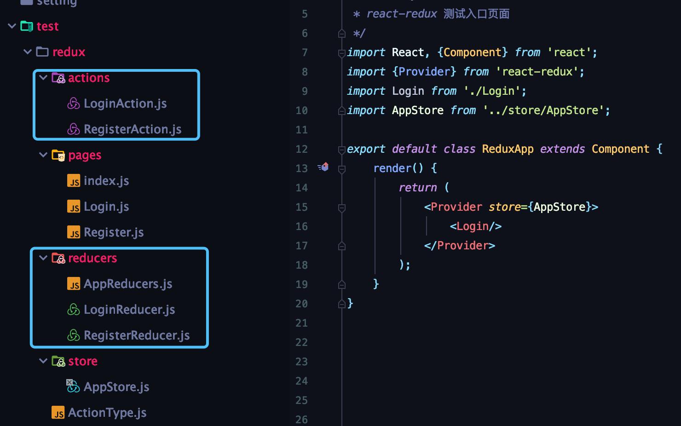
Task: Collapse the test folder chevron
Action: tap(12, 26)
